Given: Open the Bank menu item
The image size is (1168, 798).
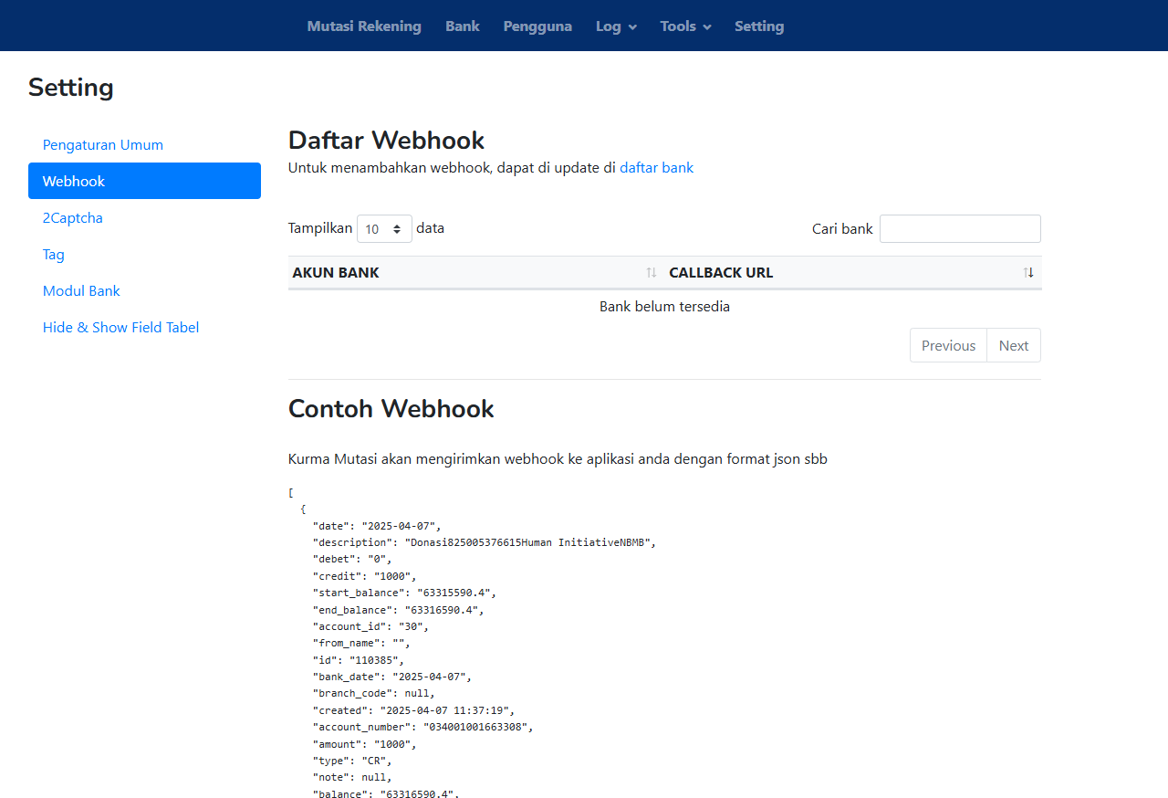Looking at the screenshot, I should coord(463,26).
